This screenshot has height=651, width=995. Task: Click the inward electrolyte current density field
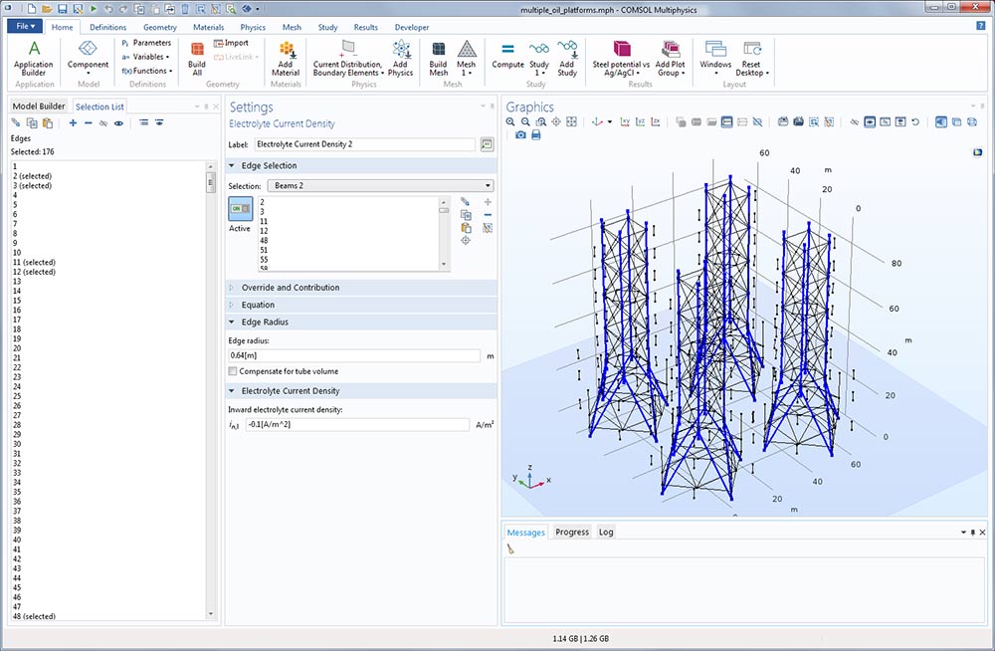pos(356,425)
